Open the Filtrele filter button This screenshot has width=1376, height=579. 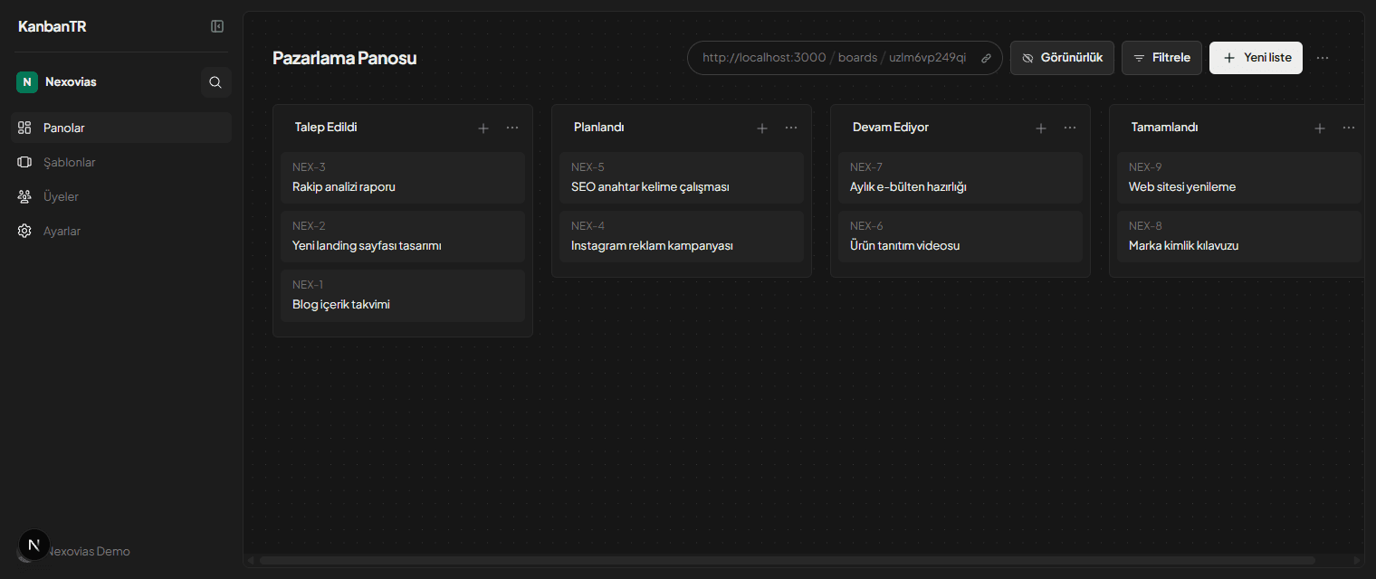click(1161, 58)
